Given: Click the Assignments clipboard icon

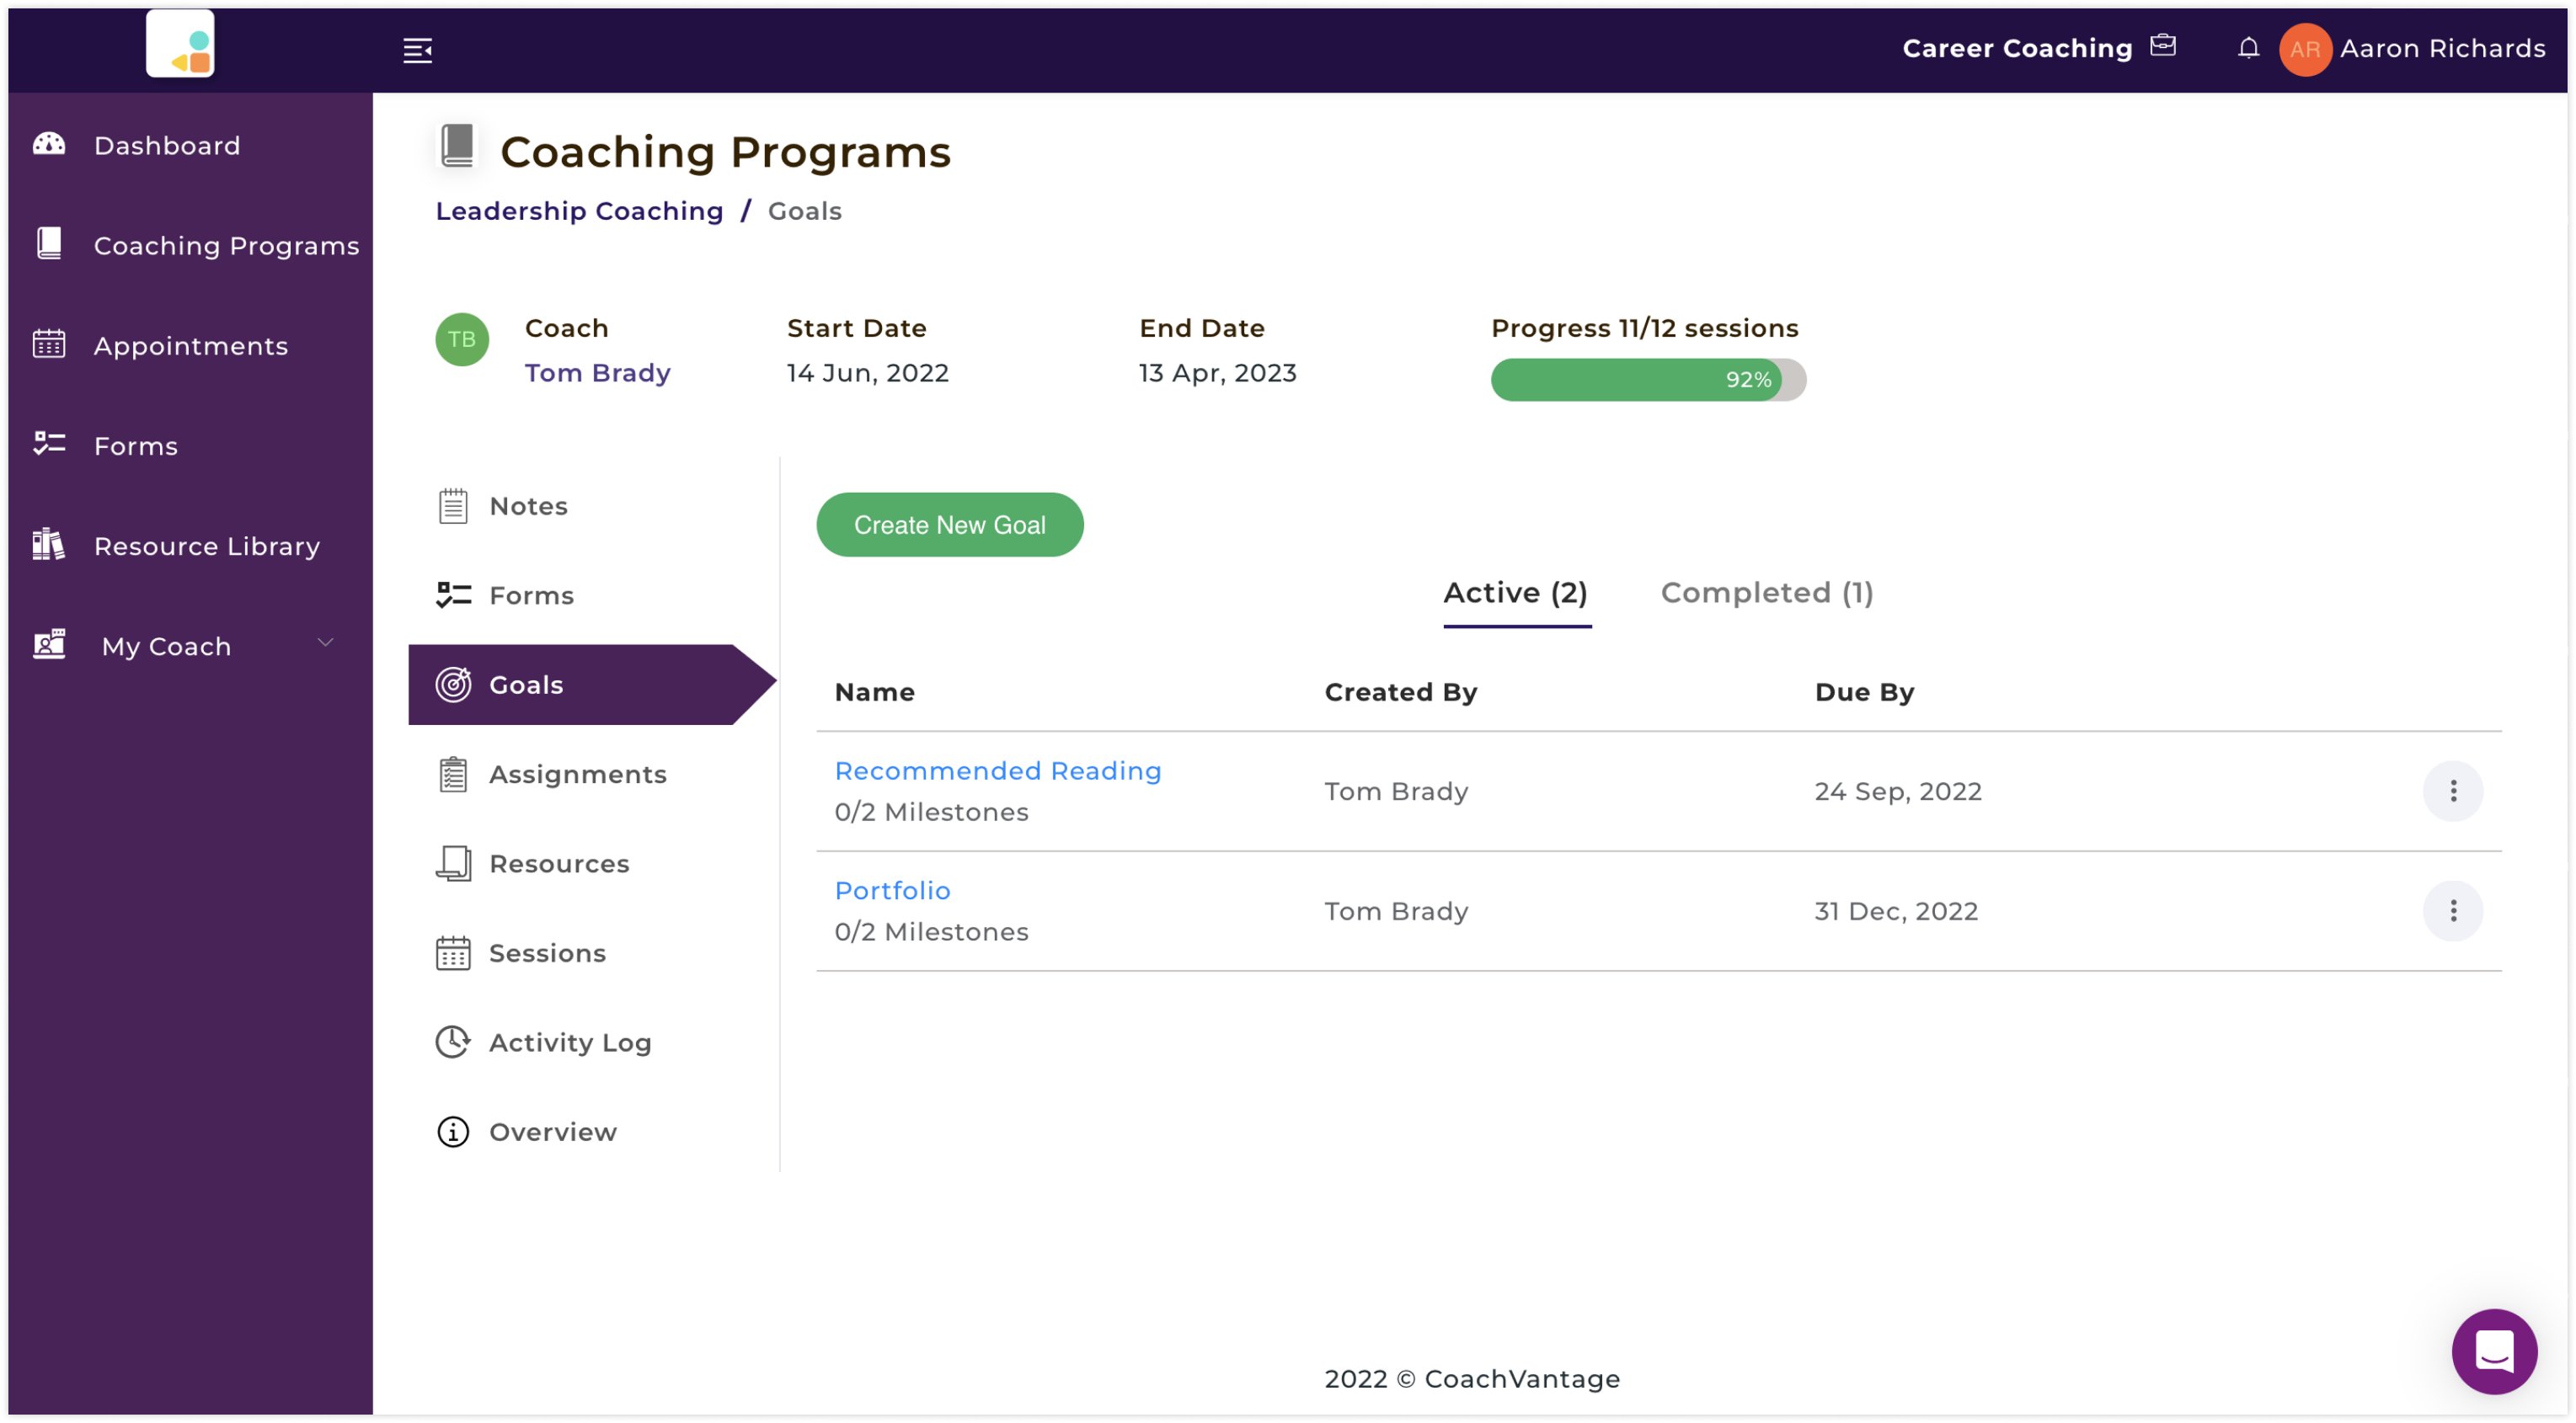Looking at the screenshot, I should click(453, 775).
